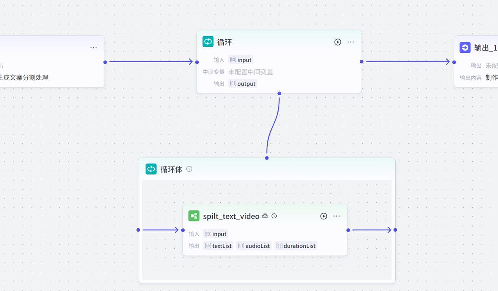Select the input variable tag in 循环 node
This screenshot has width=498, height=291.
coord(241,60)
